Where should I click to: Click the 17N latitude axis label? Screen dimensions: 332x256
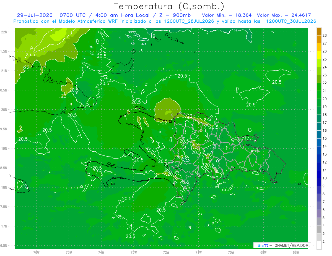click(x=4, y=226)
